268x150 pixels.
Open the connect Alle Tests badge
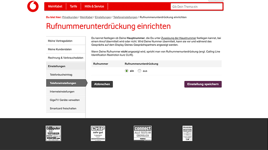point(143,133)
